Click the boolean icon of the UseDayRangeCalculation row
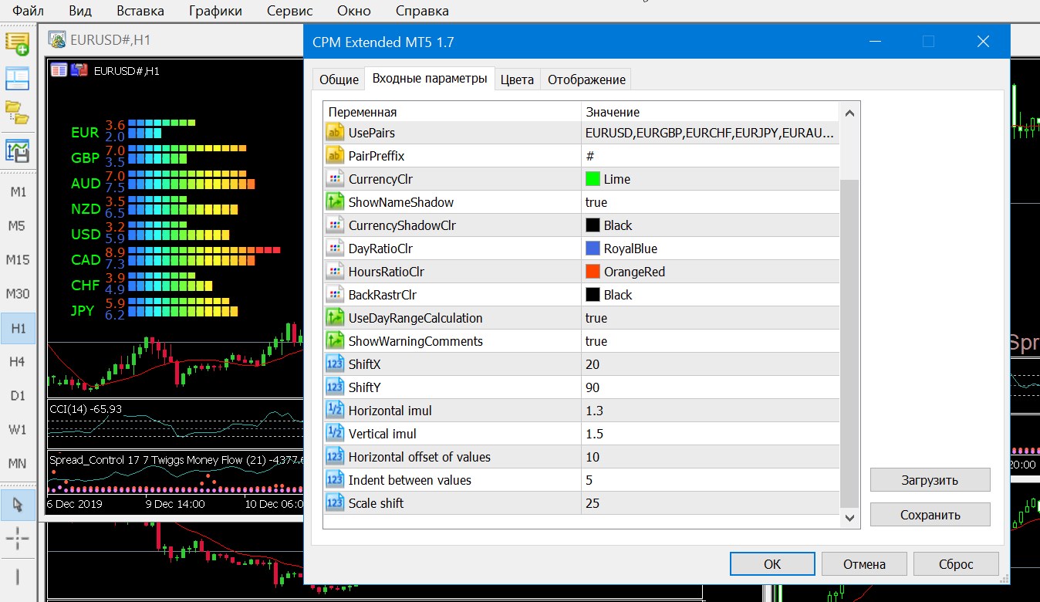The height and width of the screenshot is (602, 1040). [335, 318]
